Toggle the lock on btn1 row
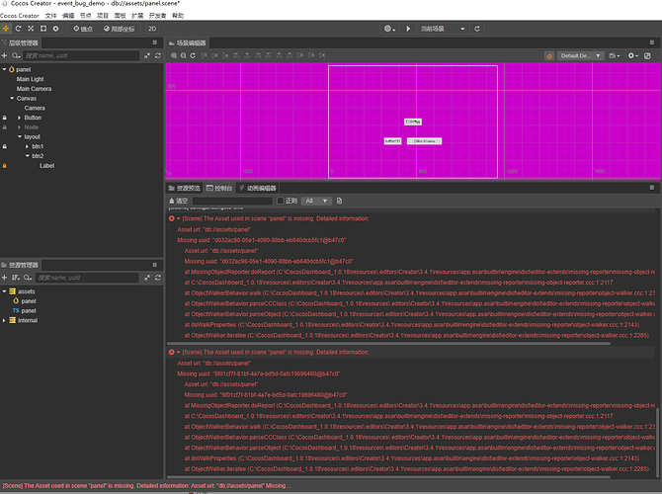662x494 pixels. pyautogui.click(x=5, y=146)
